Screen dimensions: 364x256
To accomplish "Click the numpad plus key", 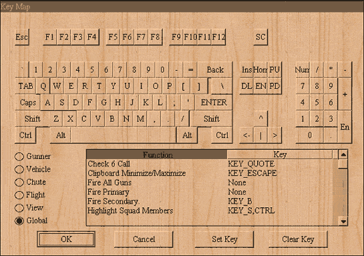I will pos(345,94).
